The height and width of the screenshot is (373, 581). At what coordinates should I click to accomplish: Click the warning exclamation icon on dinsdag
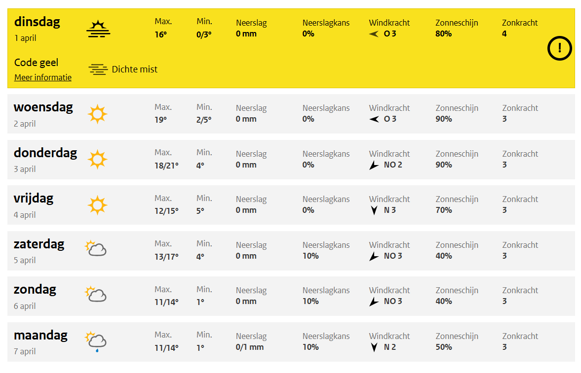tap(559, 48)
